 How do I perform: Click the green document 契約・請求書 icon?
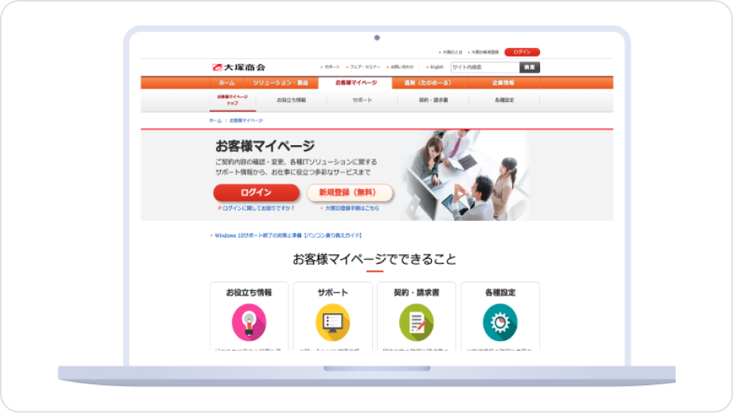416,322
